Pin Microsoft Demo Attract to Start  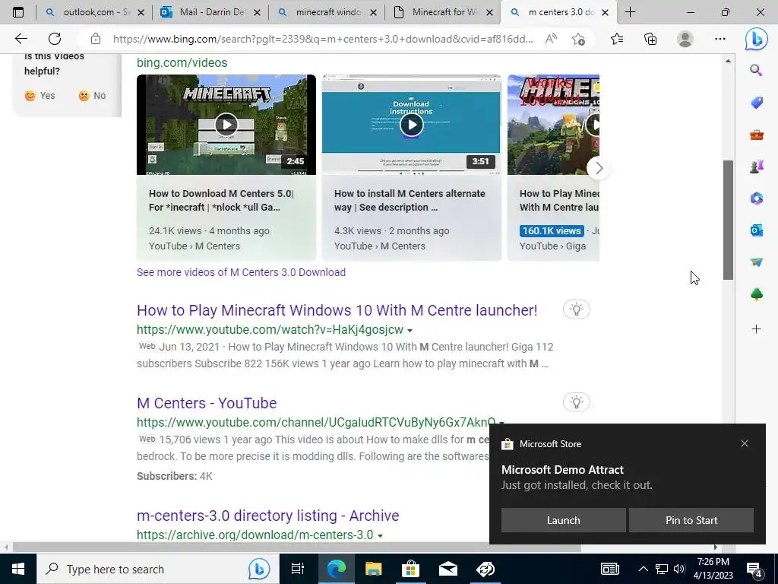691,520
